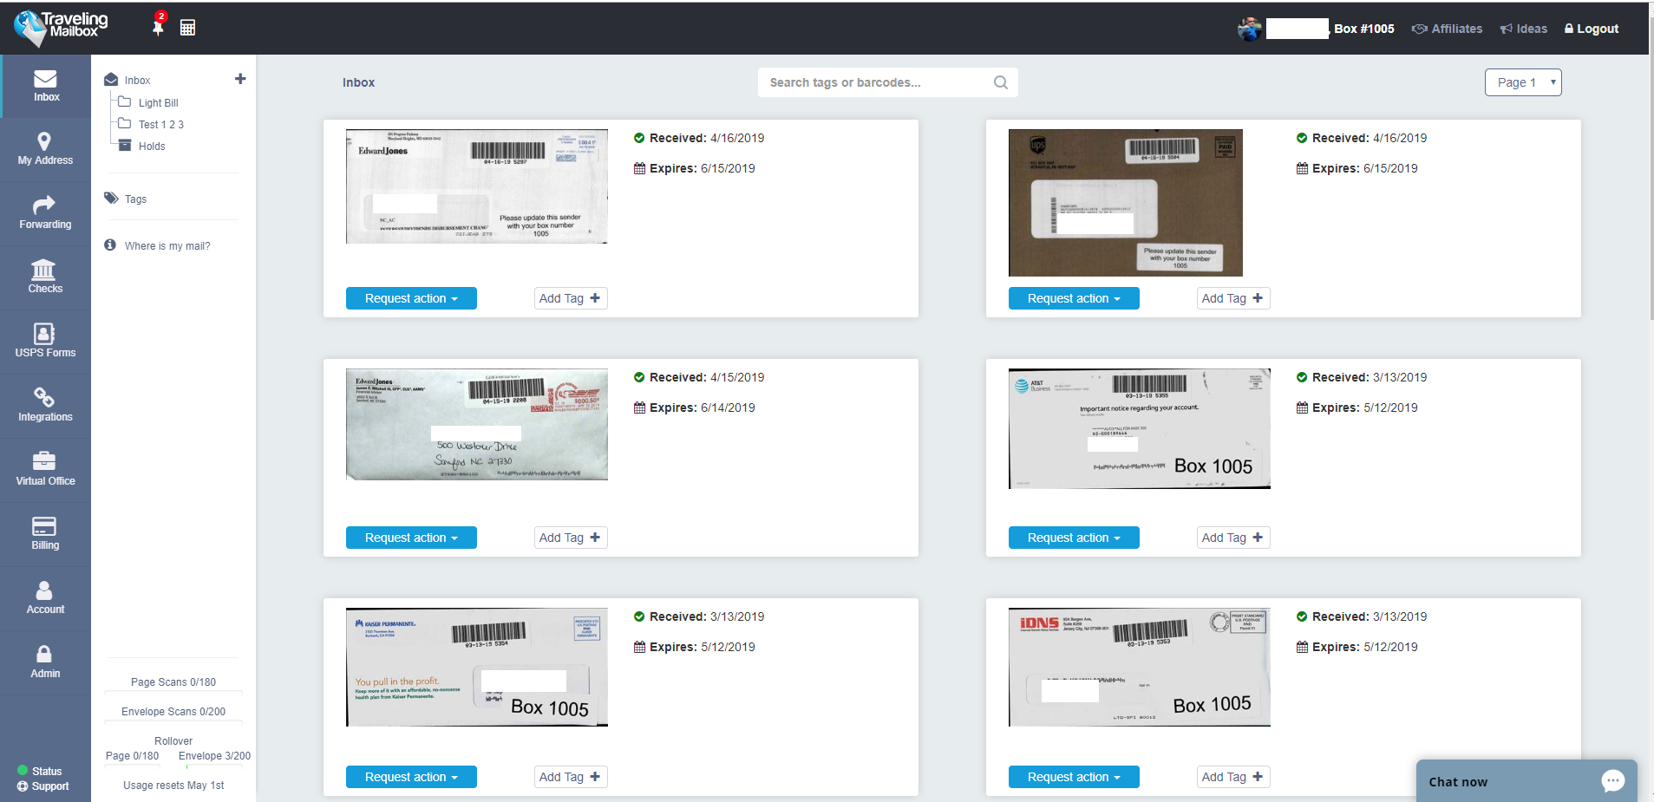Open the Kaiser Permanente envelope scan
This screenshot has height=802, width=1654.
pos(477,667)
